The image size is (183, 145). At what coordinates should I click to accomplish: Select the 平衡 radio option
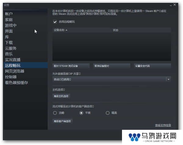[x=81, y=113]
